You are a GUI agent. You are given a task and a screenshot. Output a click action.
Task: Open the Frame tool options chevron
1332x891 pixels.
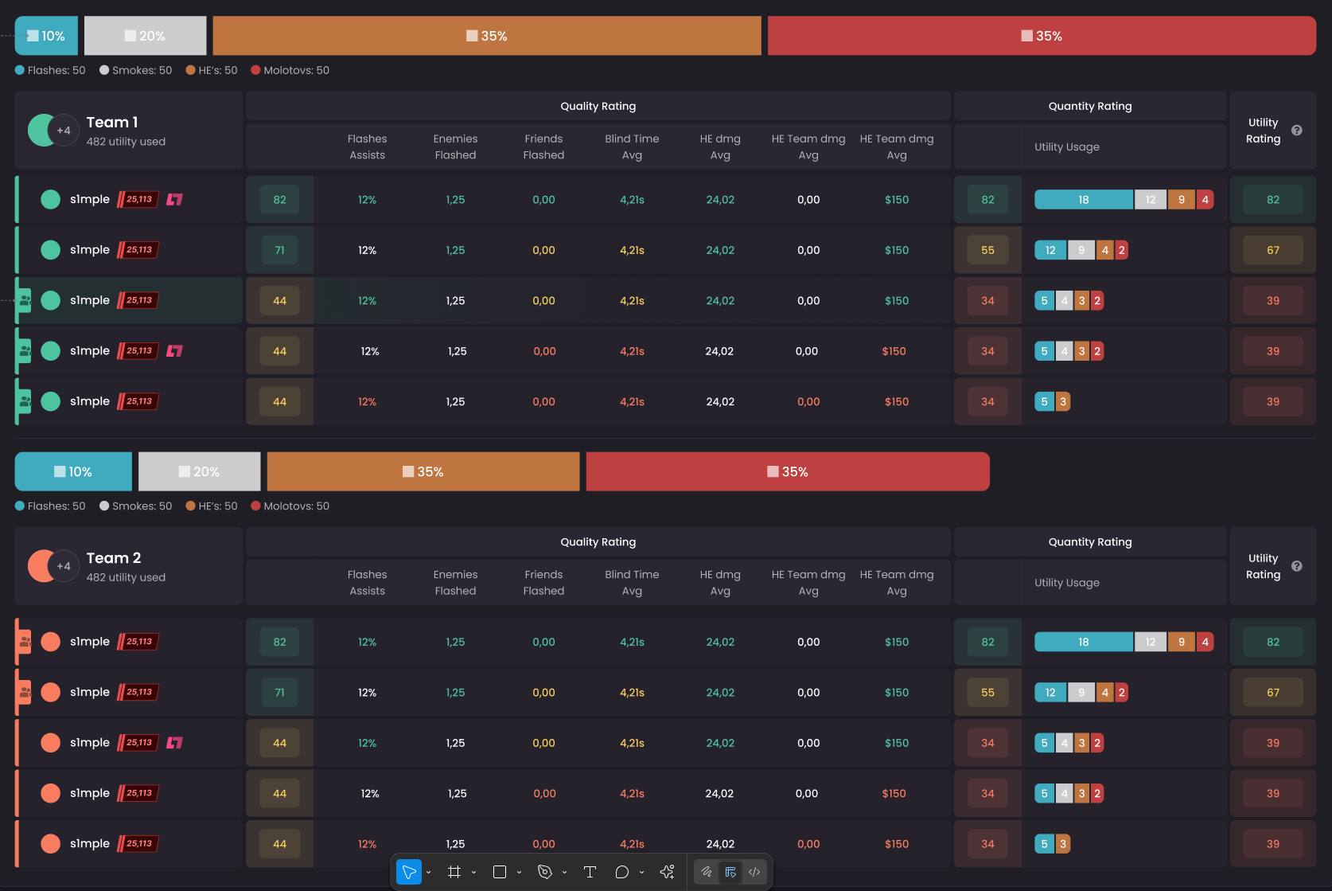tap(474, 873)
